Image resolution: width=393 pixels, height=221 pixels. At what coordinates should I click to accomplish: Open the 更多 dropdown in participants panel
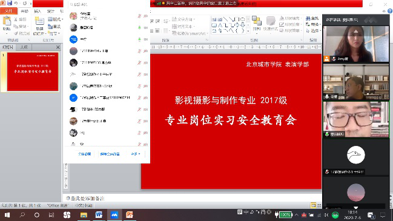coord(136,154)
